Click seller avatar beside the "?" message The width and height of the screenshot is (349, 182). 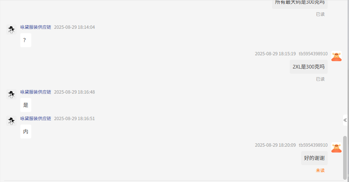coord(11,29)
